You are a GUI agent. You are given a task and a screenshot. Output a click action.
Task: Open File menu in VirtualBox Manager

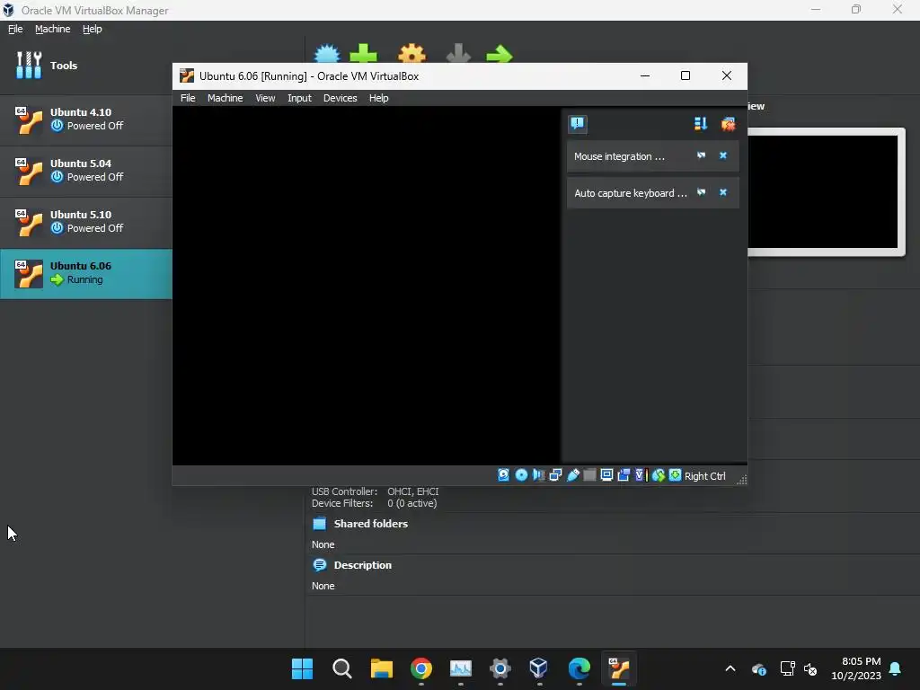(x=15, y=29)
